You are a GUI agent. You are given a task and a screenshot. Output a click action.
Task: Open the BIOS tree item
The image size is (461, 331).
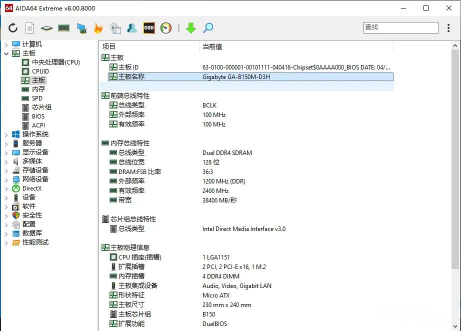pos(38,116)
